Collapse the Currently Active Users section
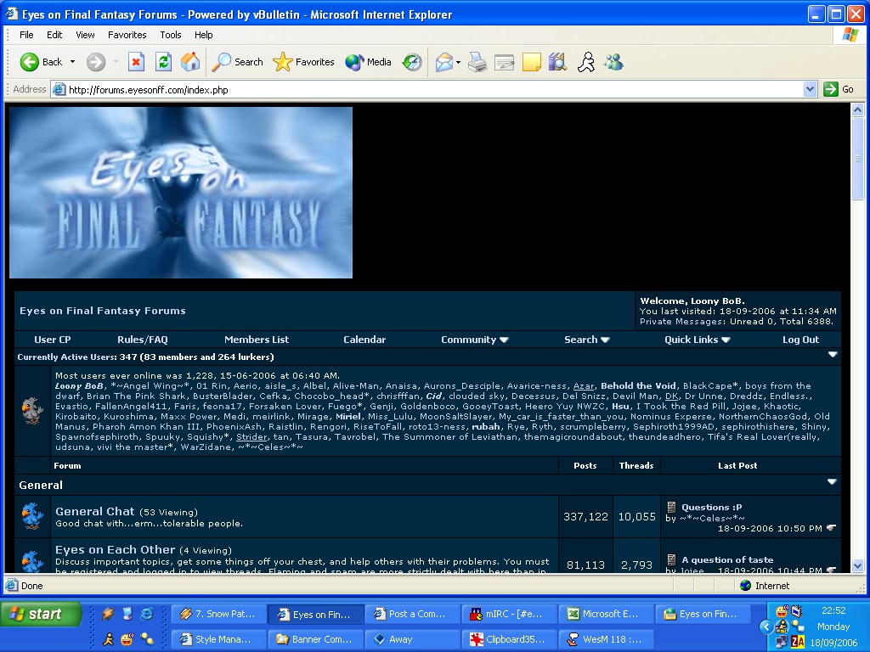This screenshot has height=652, width=870. [833, 354]
